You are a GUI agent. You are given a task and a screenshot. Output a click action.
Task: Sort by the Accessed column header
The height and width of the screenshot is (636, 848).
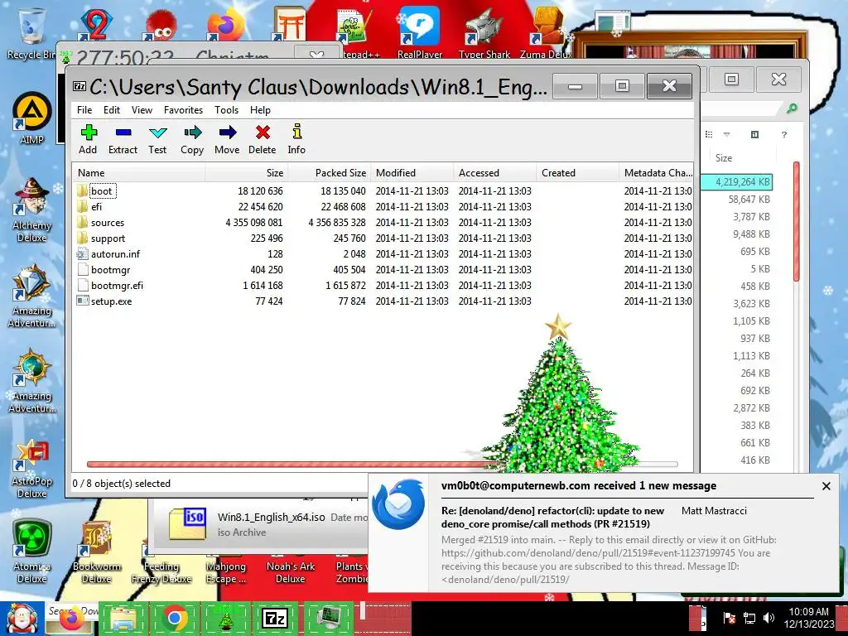[x=495, y=173]
